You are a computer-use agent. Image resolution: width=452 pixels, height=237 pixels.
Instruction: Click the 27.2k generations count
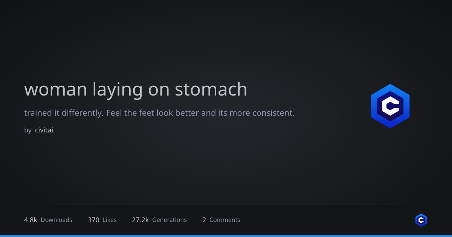tap(140, 220)
